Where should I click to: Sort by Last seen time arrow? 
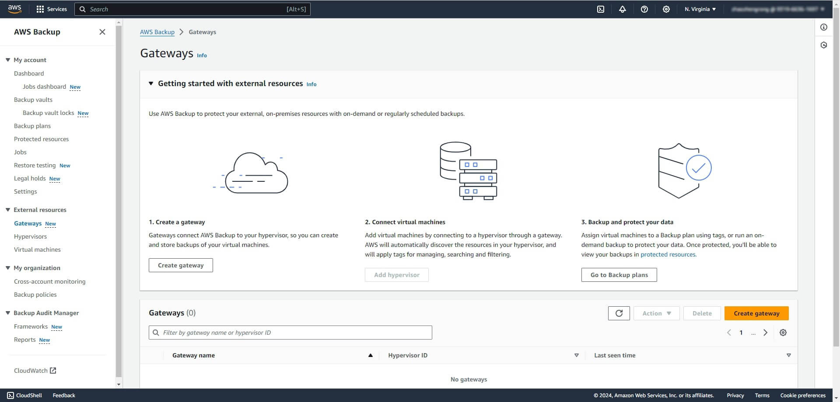pos(789,355)
